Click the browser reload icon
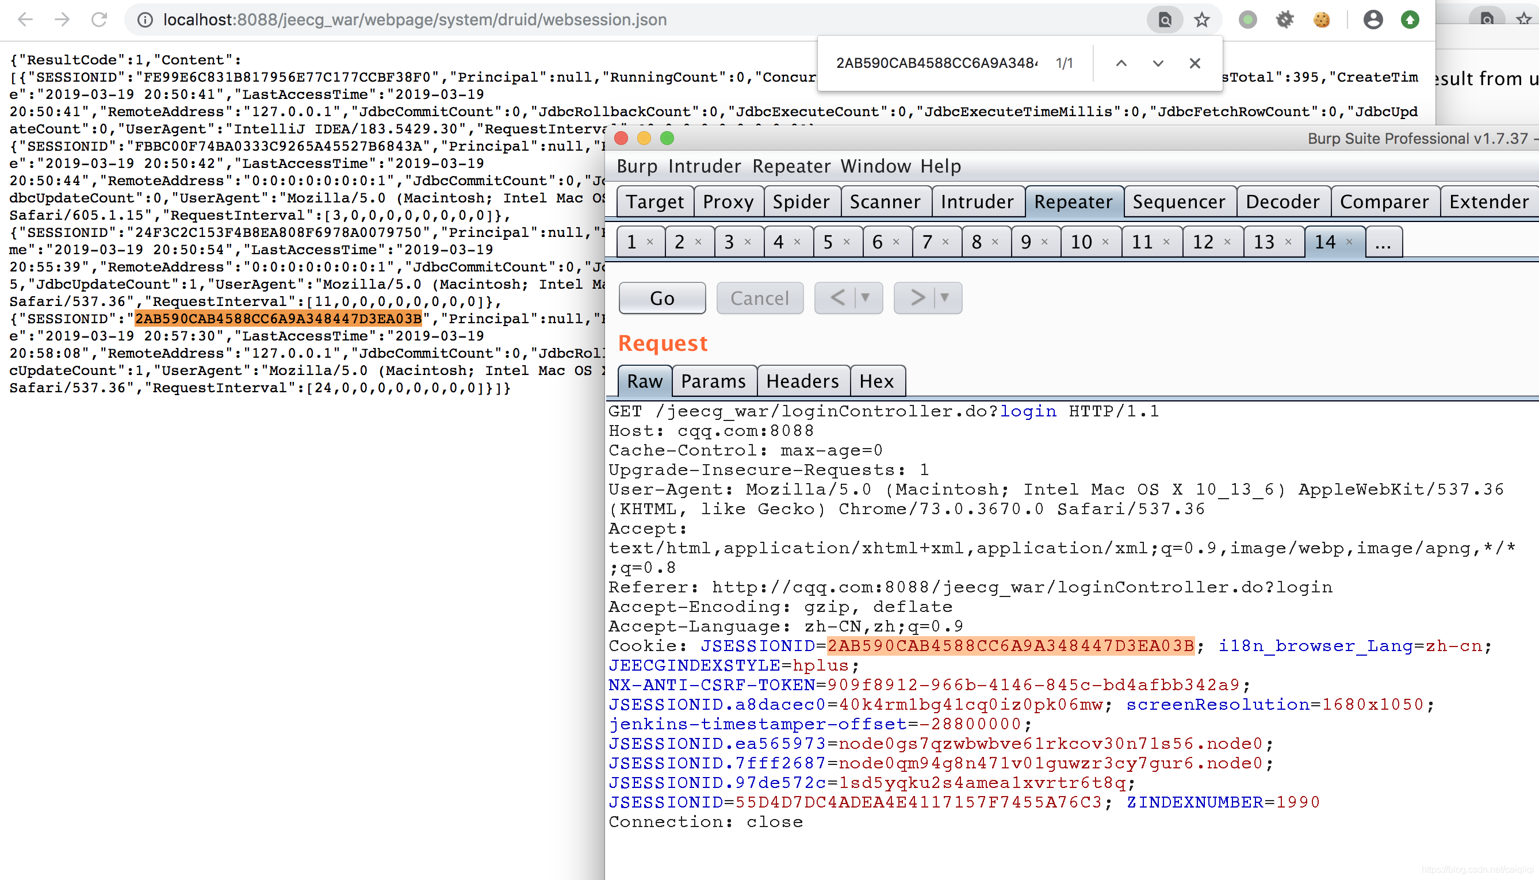The height and width of the screenshot is (880, 1539). tap(99, 20)
